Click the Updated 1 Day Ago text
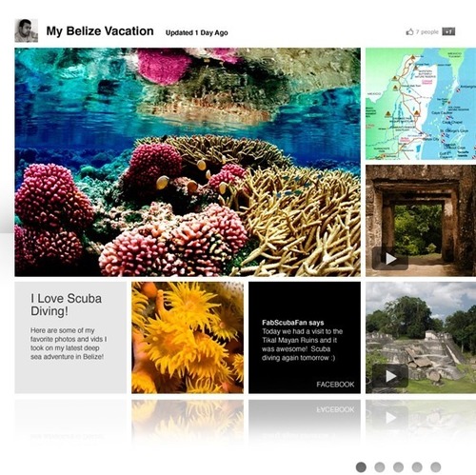 pyautogui.click(x=197, y=32)
